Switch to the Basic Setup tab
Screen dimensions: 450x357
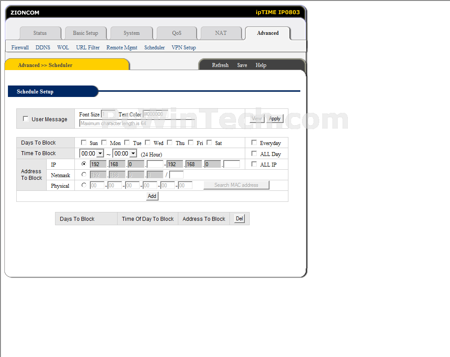tap(85, 33)
